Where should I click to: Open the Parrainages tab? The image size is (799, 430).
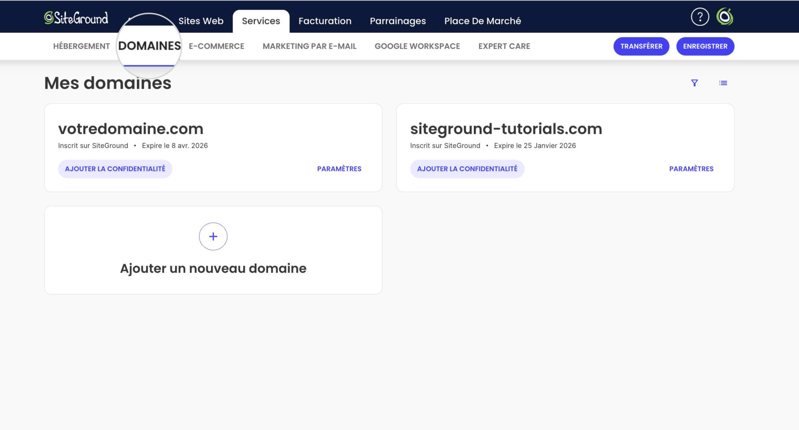coord(398,21)
